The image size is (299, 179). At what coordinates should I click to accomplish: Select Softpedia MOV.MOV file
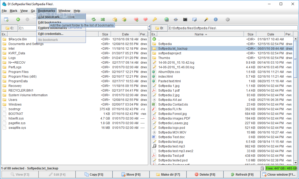pyautogui.click(x=222, y=132)
